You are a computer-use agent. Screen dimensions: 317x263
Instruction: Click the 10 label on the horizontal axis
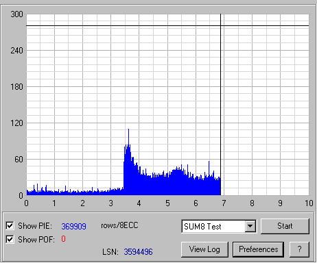point(309,203)
